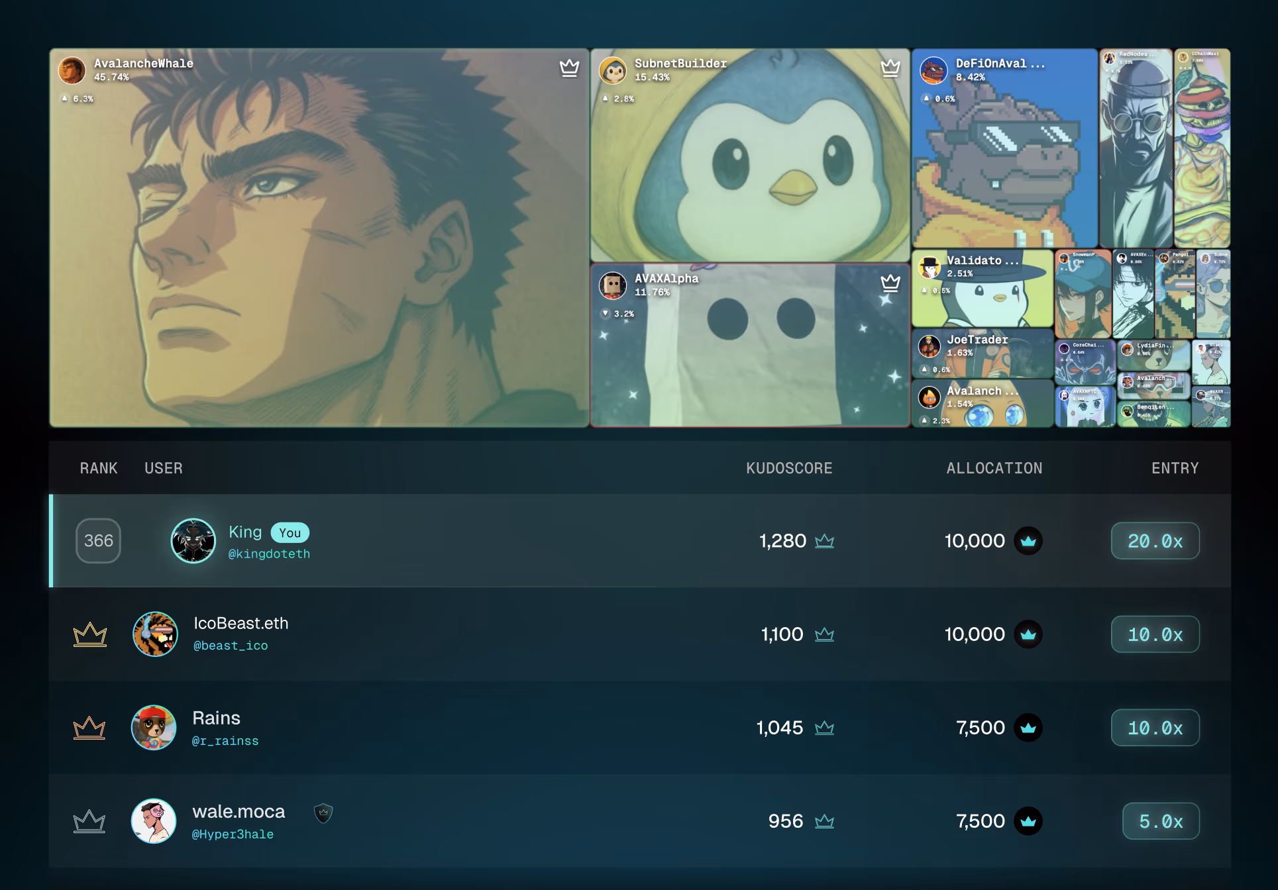
Task: Click the 'Rains' user name
Action: 216,718
